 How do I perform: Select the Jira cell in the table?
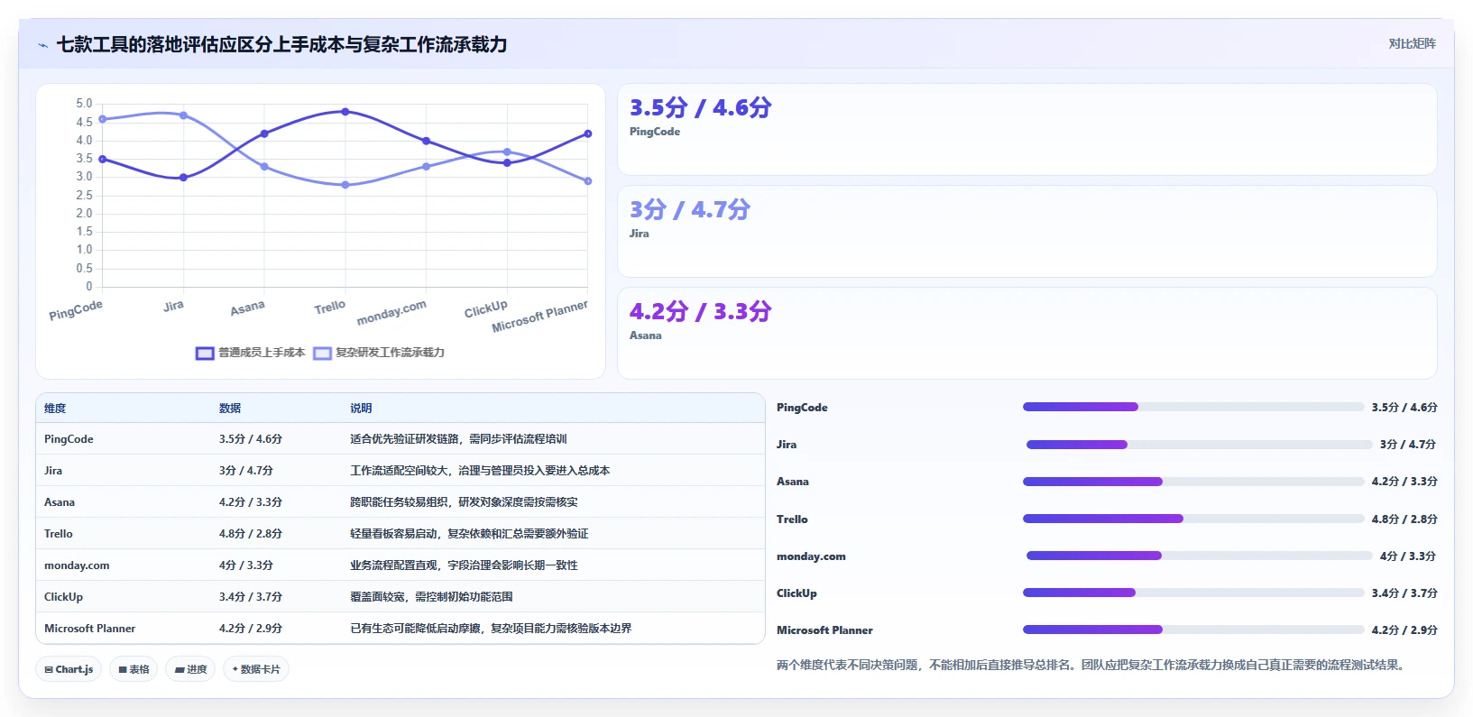click(53, 471)
